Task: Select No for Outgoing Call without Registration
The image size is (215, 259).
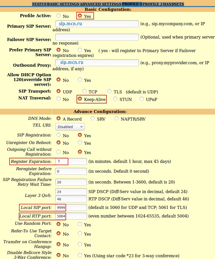Action: [x=59, y=152]
